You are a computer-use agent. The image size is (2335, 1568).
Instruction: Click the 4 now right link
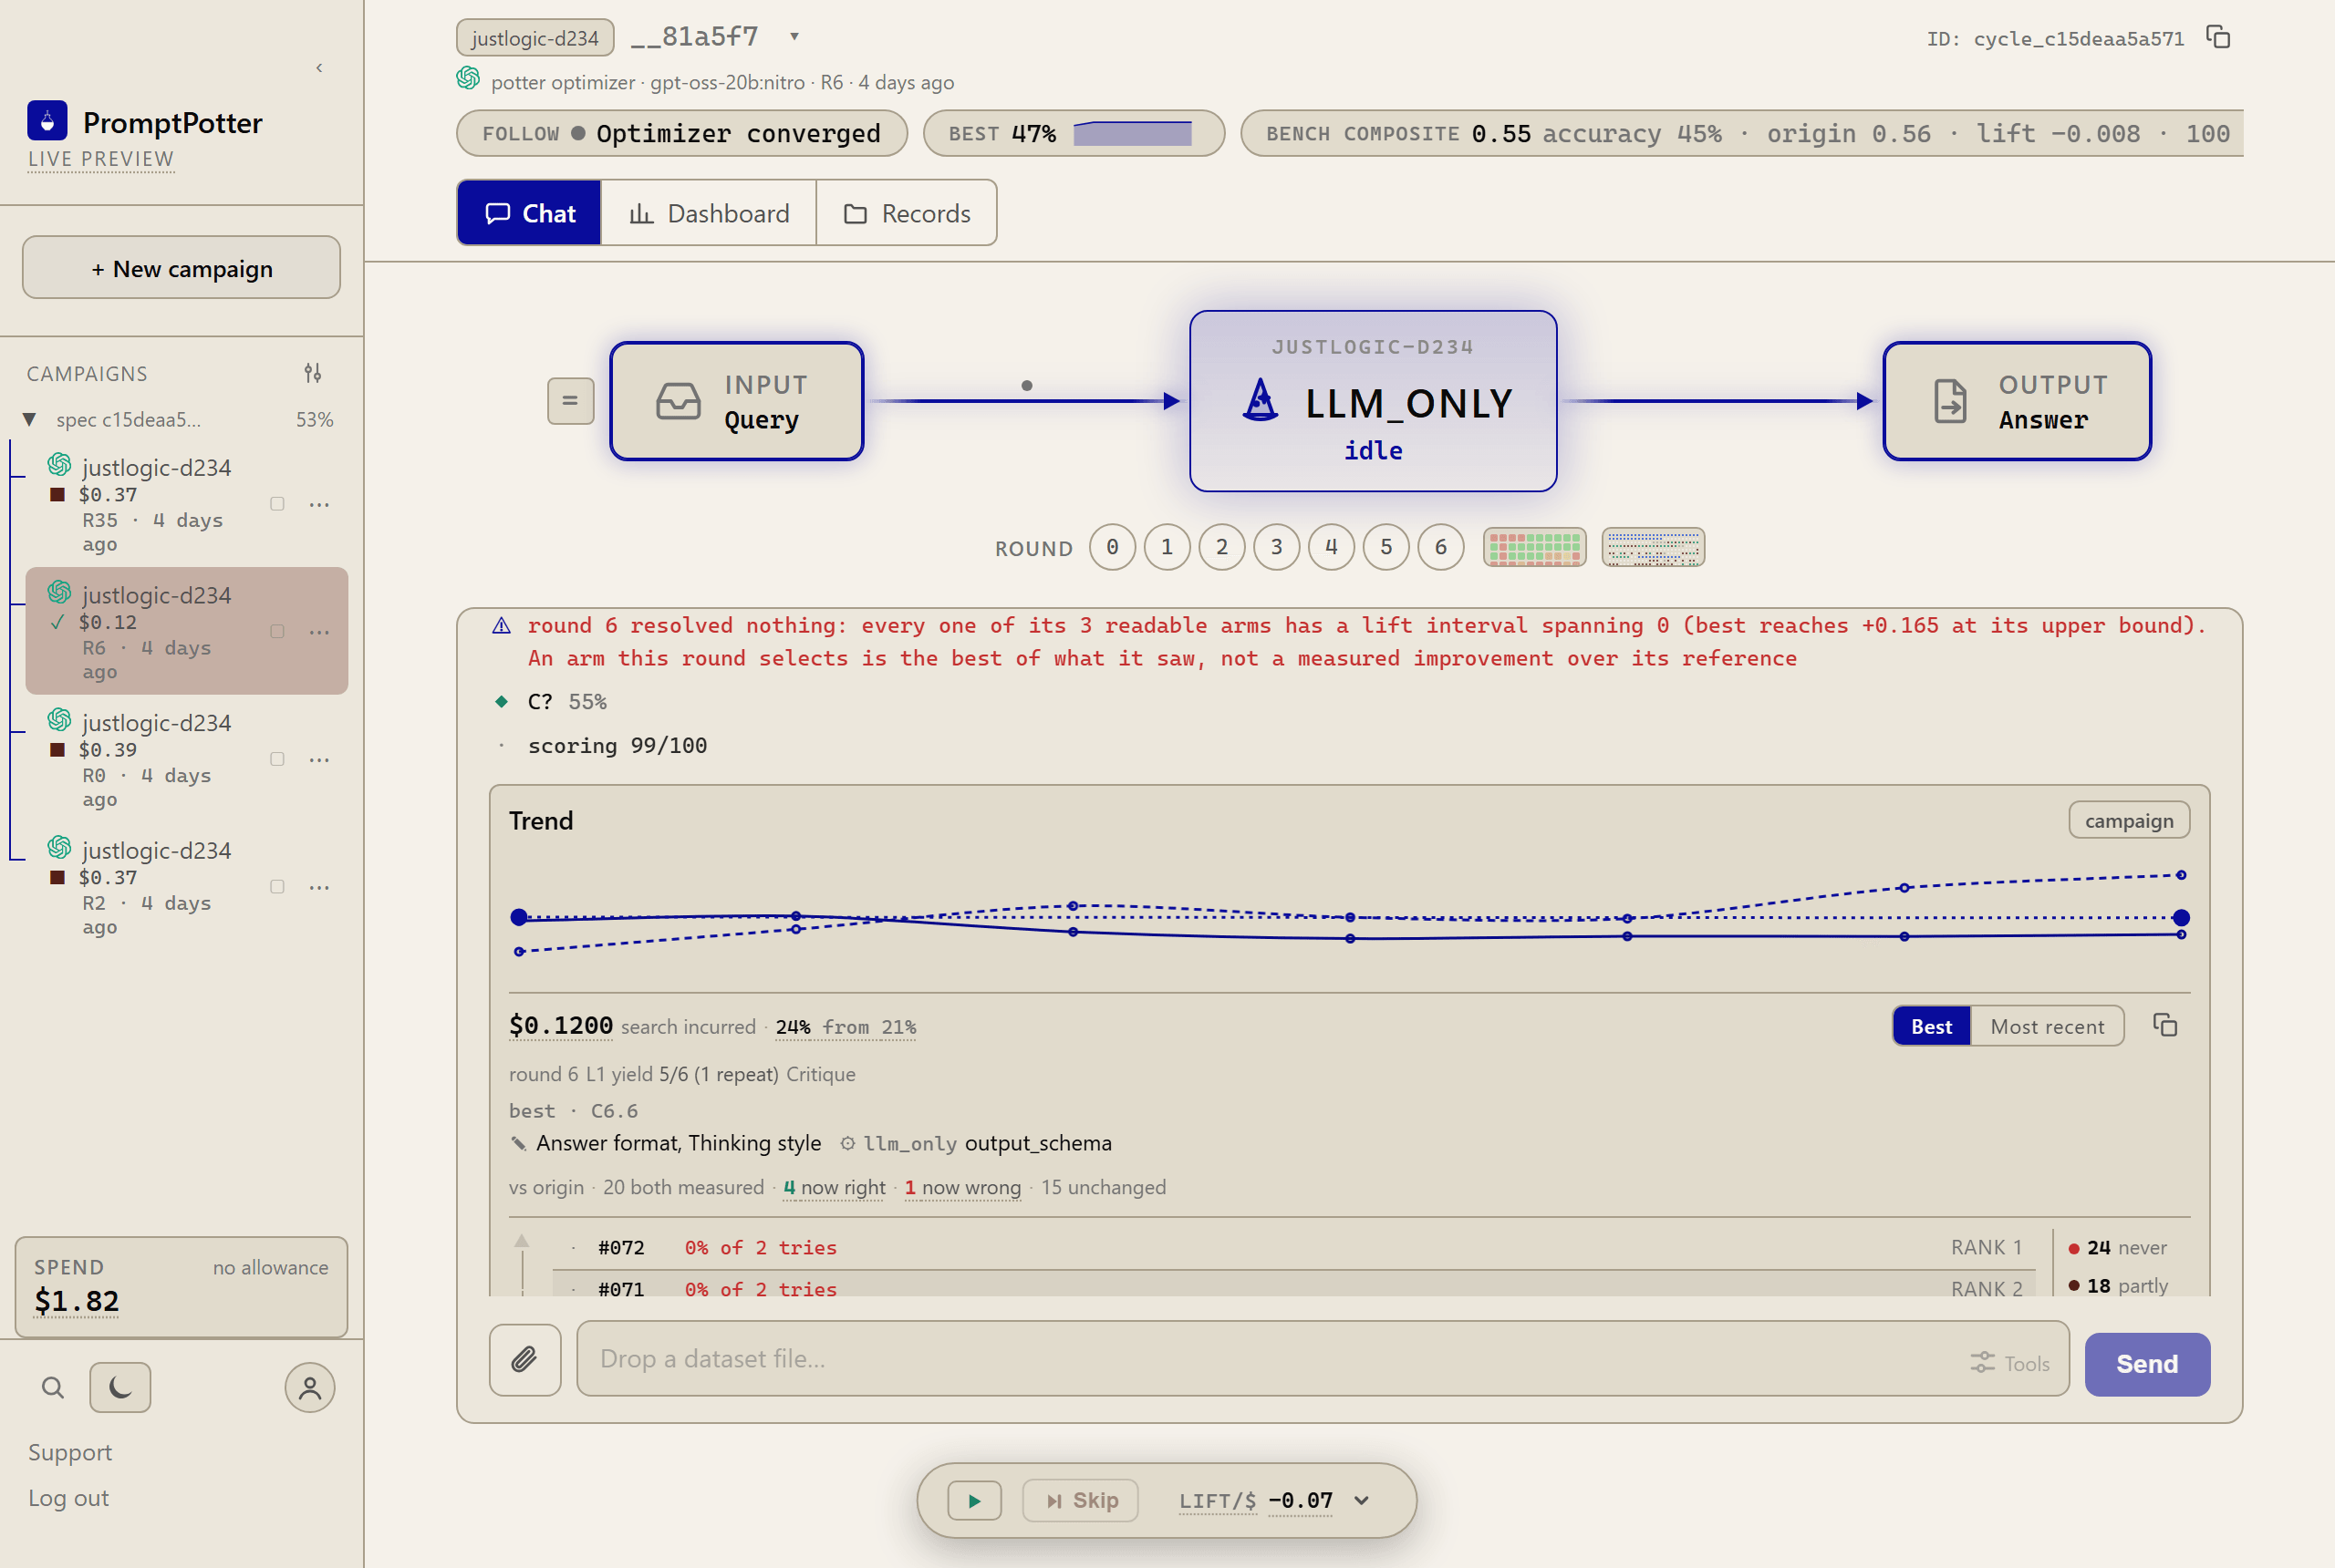pos(834,1187)
